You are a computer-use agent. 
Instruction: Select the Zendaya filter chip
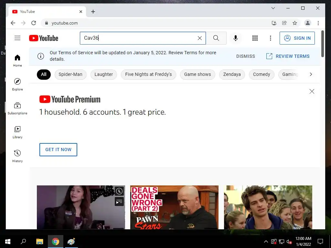pyautogui.click(x=232, y=75)
